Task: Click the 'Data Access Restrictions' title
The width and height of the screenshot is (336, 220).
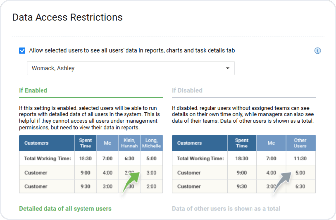Action: (x=67, y=18)
